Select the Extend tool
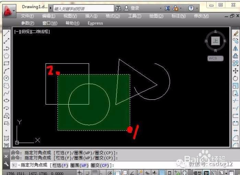Viewport: 240px width, 175px height. 236,108
